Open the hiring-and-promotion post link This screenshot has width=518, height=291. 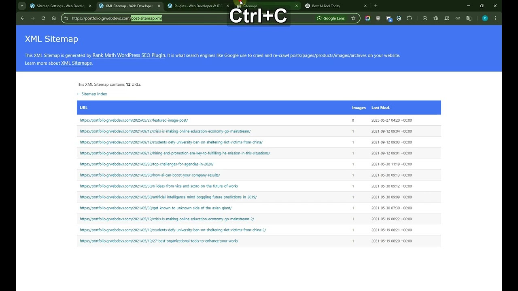175,153
